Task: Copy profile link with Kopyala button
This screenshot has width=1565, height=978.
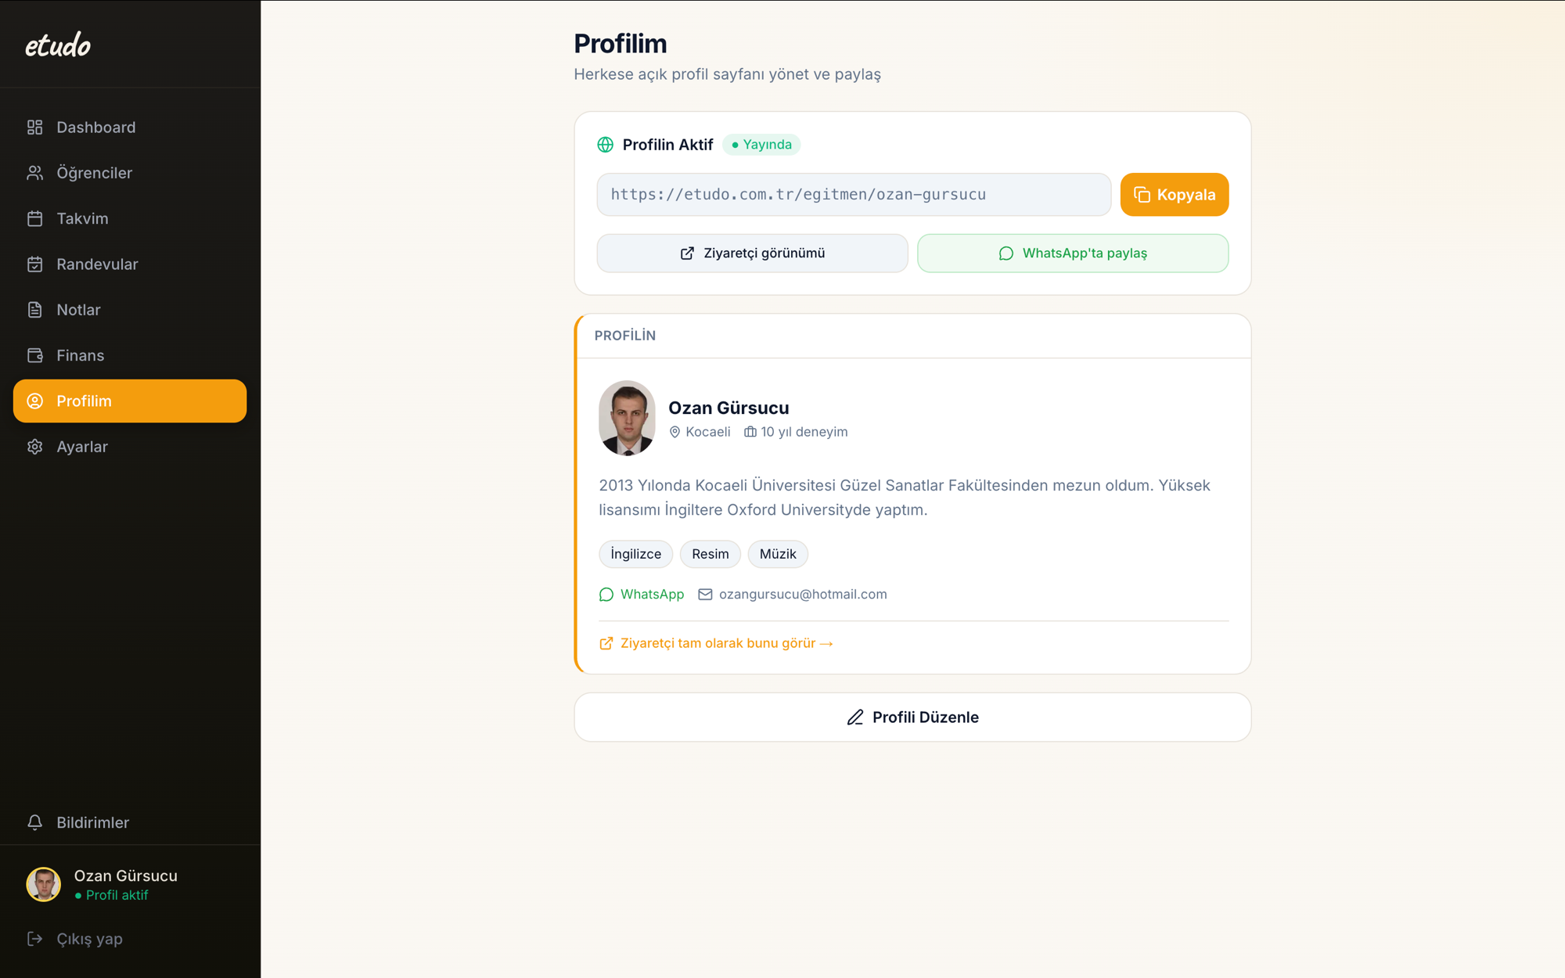Action: 1174,195
